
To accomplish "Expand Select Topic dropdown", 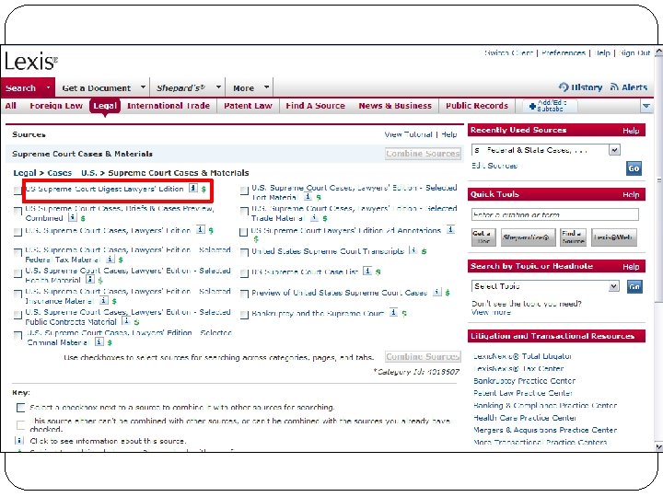I will 613,286.
